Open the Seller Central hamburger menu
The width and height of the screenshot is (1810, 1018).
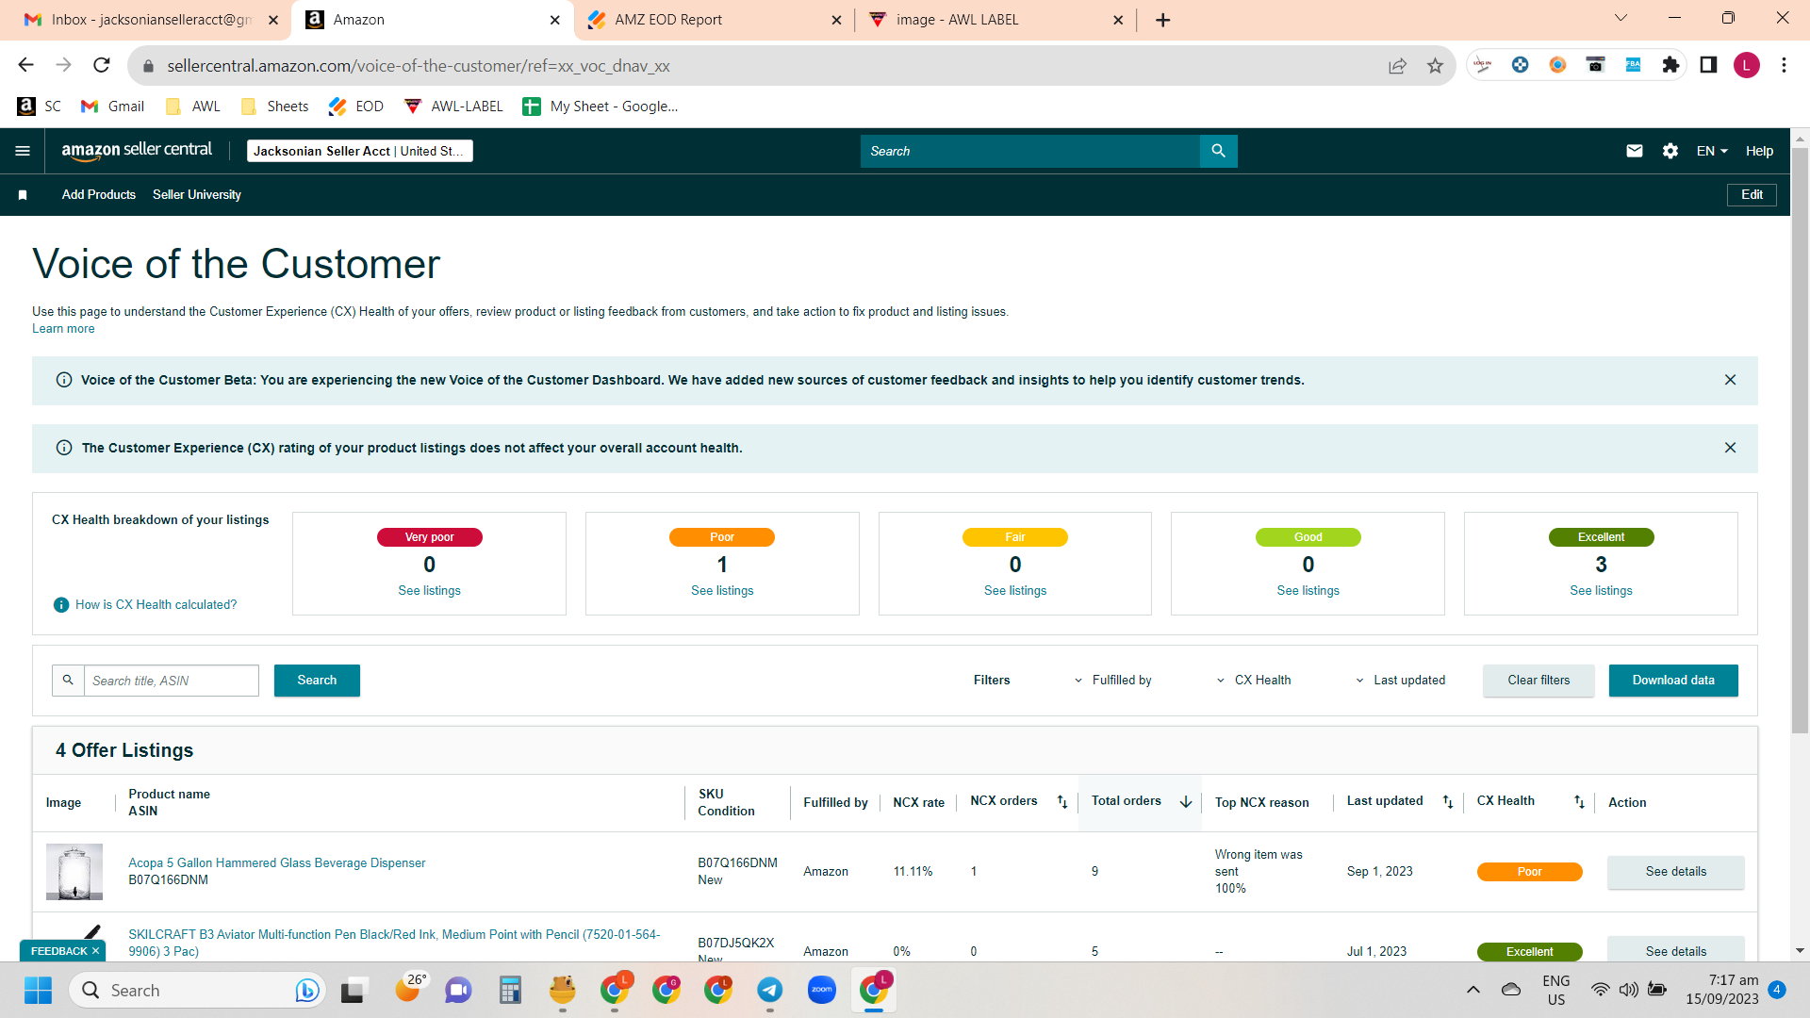pyautogui.click(x=23, y=151)
